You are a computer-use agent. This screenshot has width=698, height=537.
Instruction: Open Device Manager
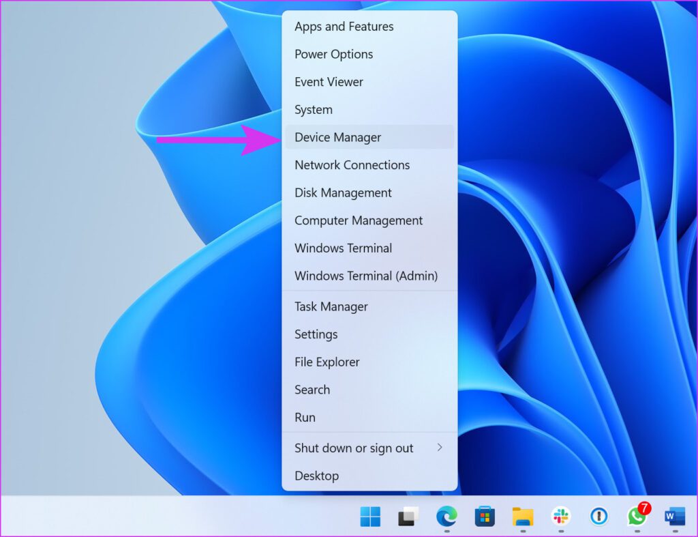pos(337,137)
